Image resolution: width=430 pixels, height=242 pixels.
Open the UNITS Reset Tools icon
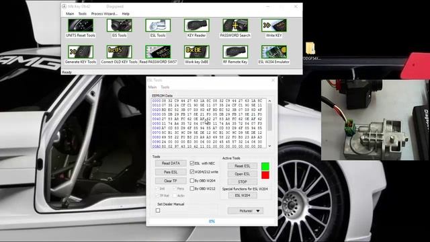81,26
